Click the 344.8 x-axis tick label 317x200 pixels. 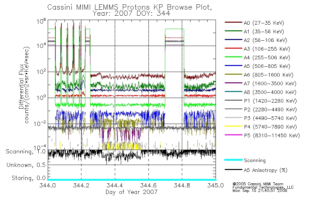[x=182, y=185]
